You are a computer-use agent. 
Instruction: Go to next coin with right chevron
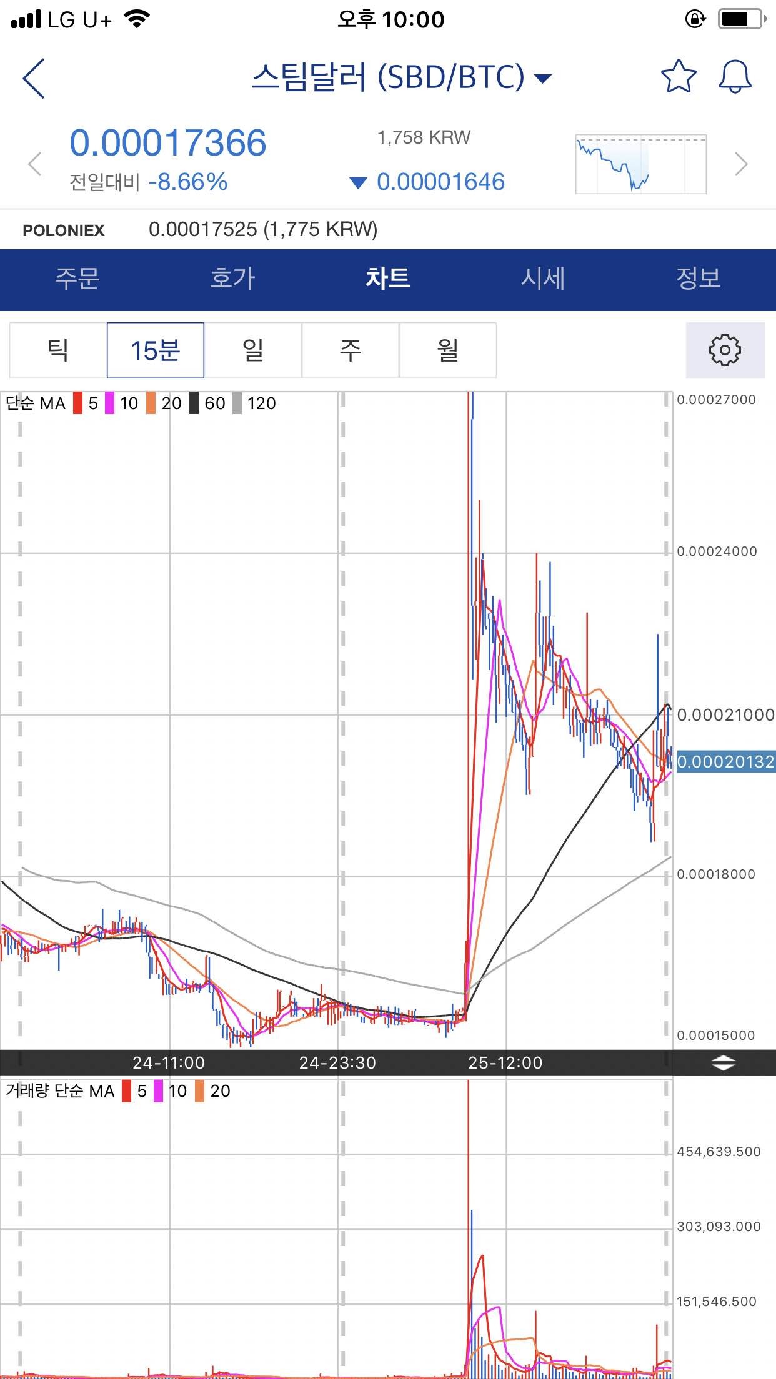pyautogui.click(x=741, y=164)
